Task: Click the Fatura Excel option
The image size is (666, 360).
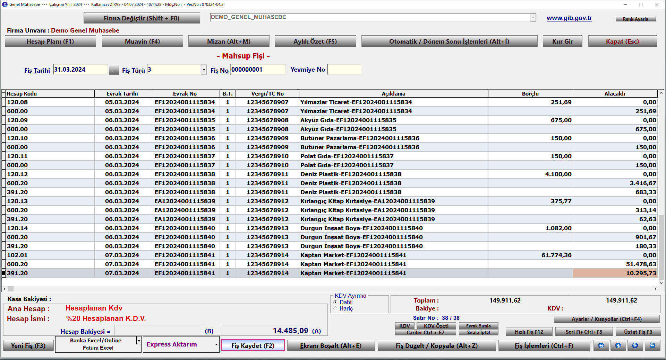Action: point(98,348)
